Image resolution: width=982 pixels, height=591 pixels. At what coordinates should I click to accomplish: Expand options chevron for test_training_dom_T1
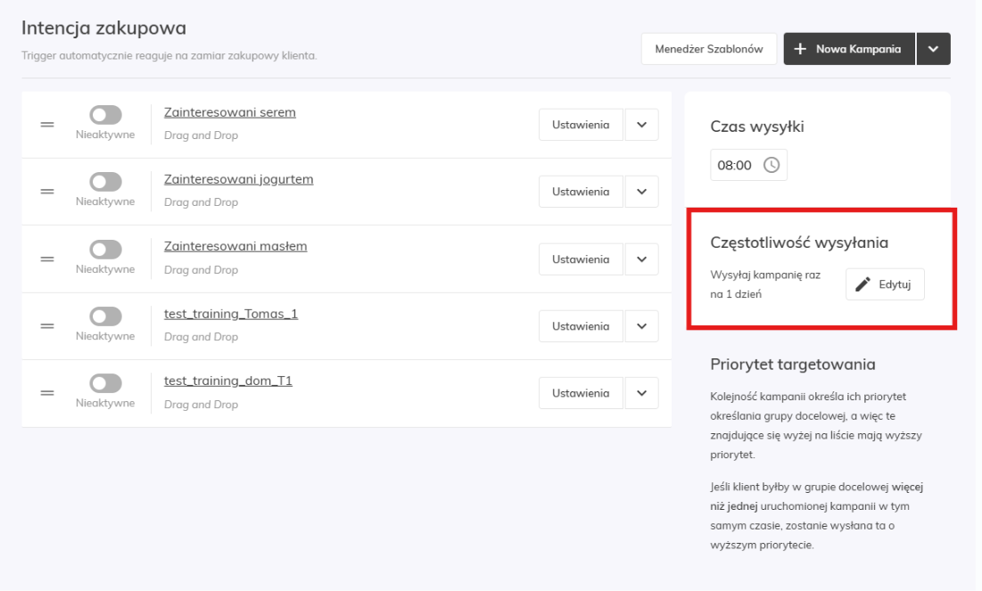641,393
